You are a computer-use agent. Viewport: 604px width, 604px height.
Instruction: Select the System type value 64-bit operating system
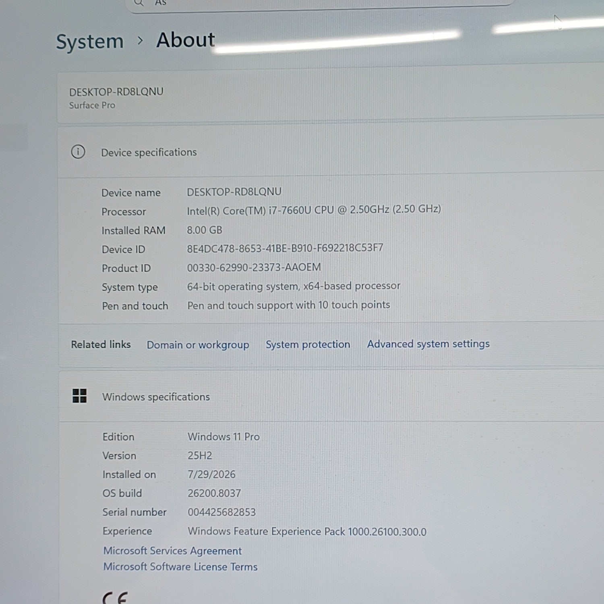tap(294, 286)
